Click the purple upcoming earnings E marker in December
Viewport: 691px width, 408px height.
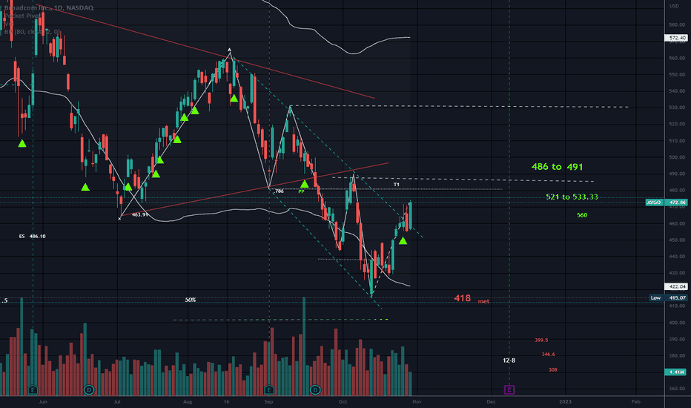tap(509, 390)
